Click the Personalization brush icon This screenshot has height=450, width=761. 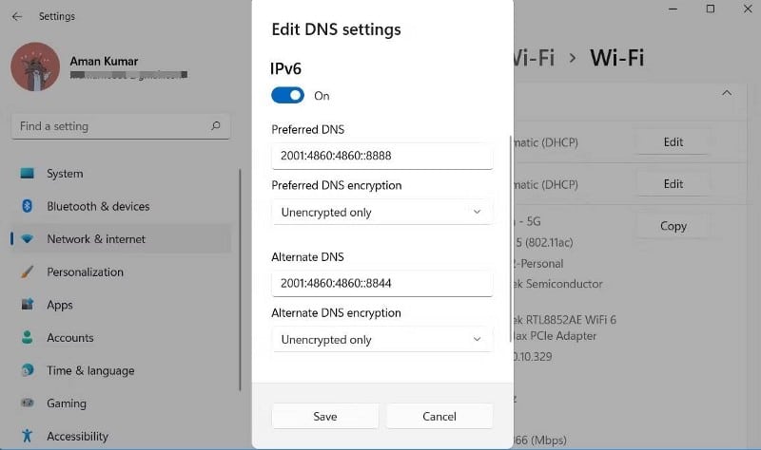[x=28, y=272]
